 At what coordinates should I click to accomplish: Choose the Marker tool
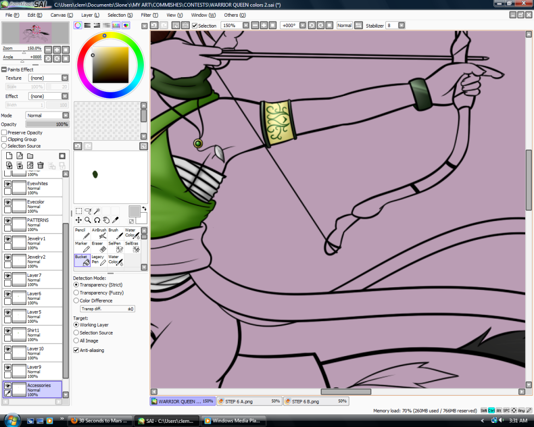[82, 247]
